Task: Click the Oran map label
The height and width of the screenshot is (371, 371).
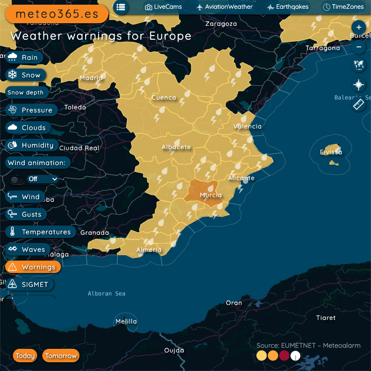Action: [x=234, y=303]
